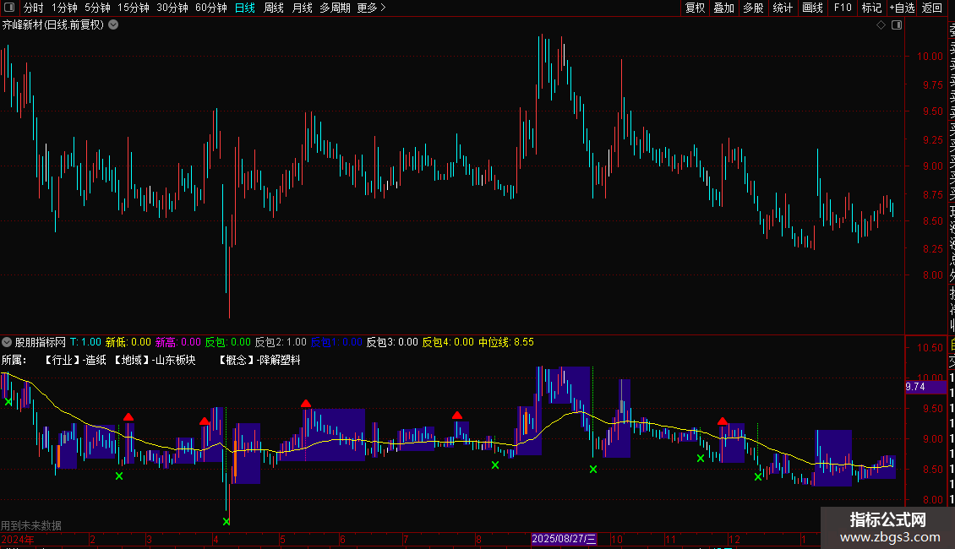Screen dimensions: 955x549
Task: Select the 5分钟 period tab
Action: (97, 8)
